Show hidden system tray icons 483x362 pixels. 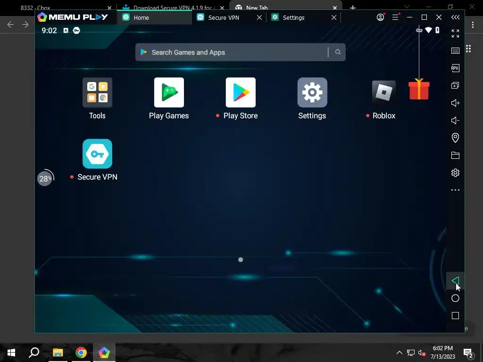pos(399,353)
